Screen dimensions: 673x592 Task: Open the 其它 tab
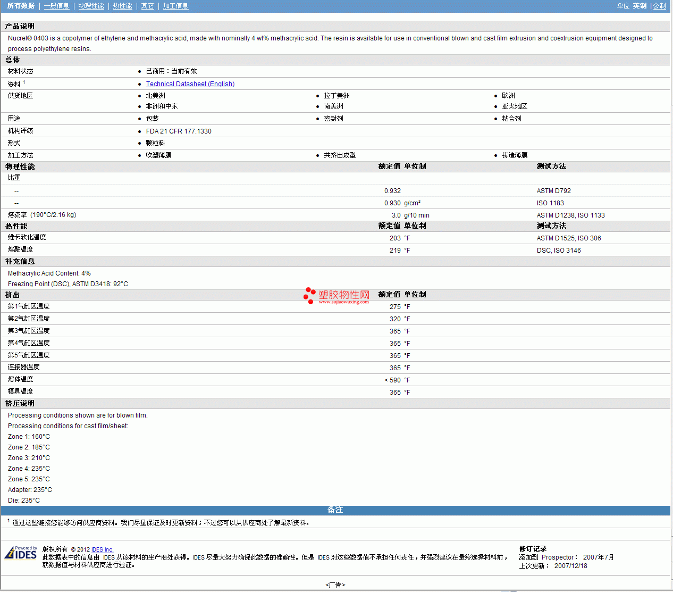point(147,6)
